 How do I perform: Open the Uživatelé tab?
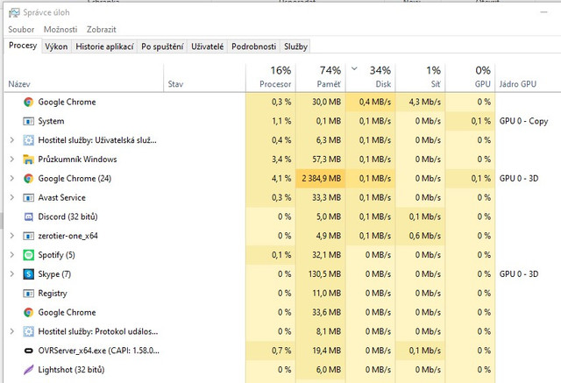point(207,46)
